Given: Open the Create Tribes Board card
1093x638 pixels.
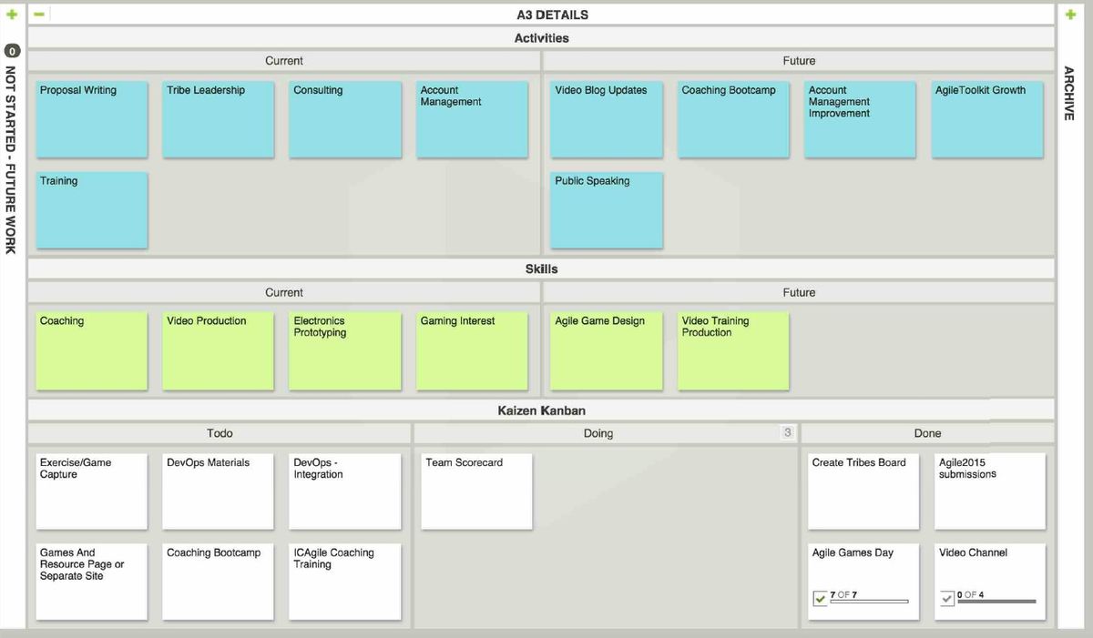Looking at the screenshot, I should [863, 491].
